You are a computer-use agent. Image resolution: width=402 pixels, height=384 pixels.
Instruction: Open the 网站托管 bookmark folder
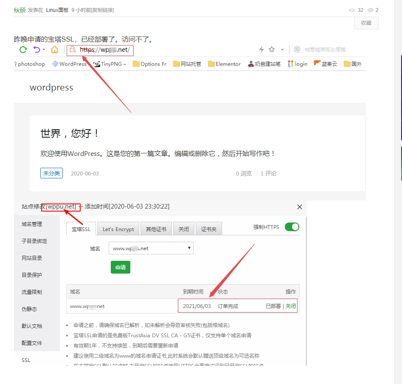click(x=187, y=64)
